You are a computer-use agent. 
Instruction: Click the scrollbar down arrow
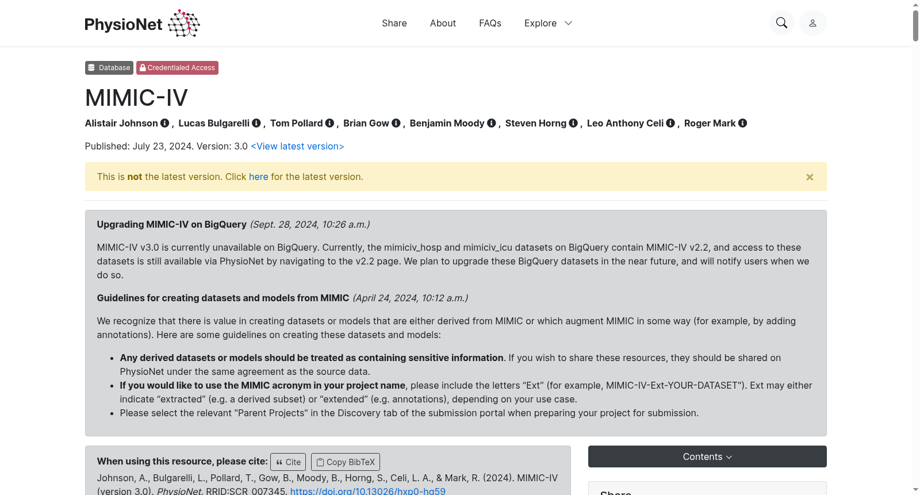[915, 490]
